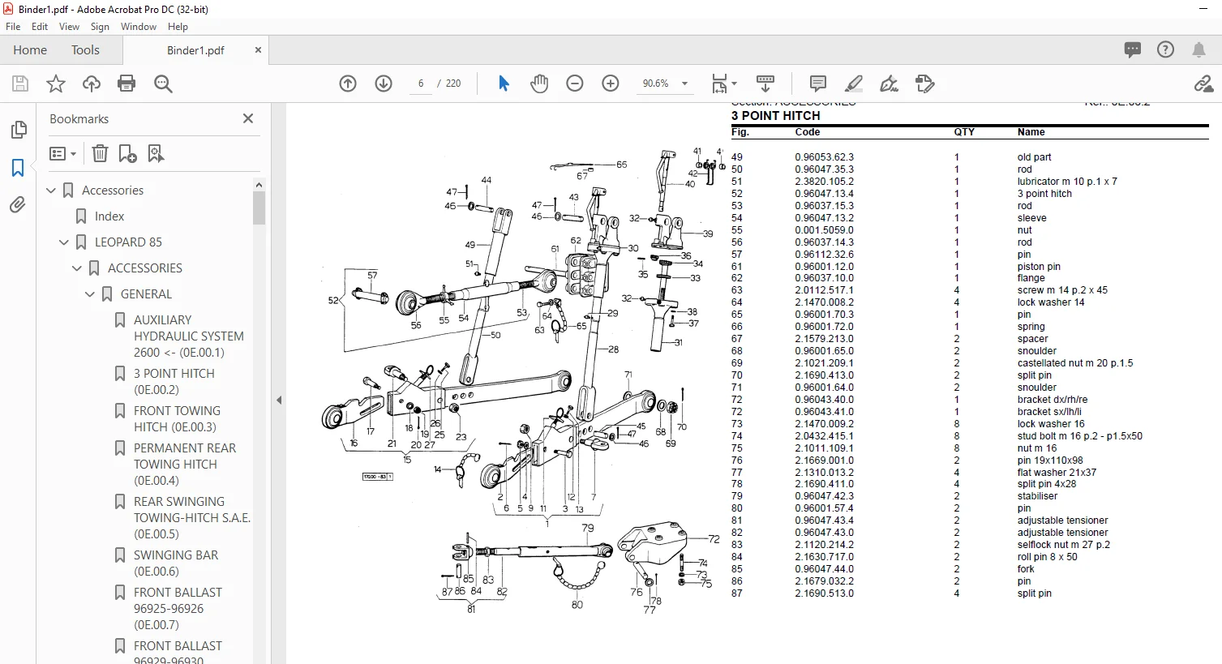Print the document using the printer icon
This screenshot has height=664, width=1222.
pos(126,84)
